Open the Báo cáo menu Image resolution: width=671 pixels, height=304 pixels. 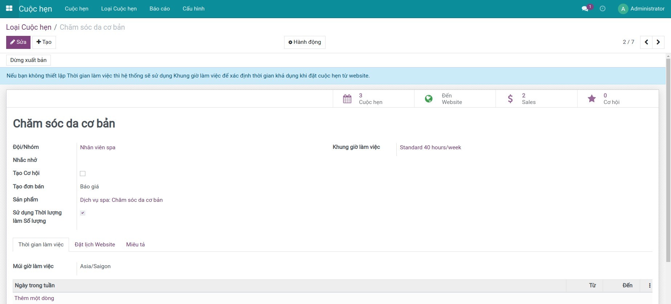click(x=159, y=9)
